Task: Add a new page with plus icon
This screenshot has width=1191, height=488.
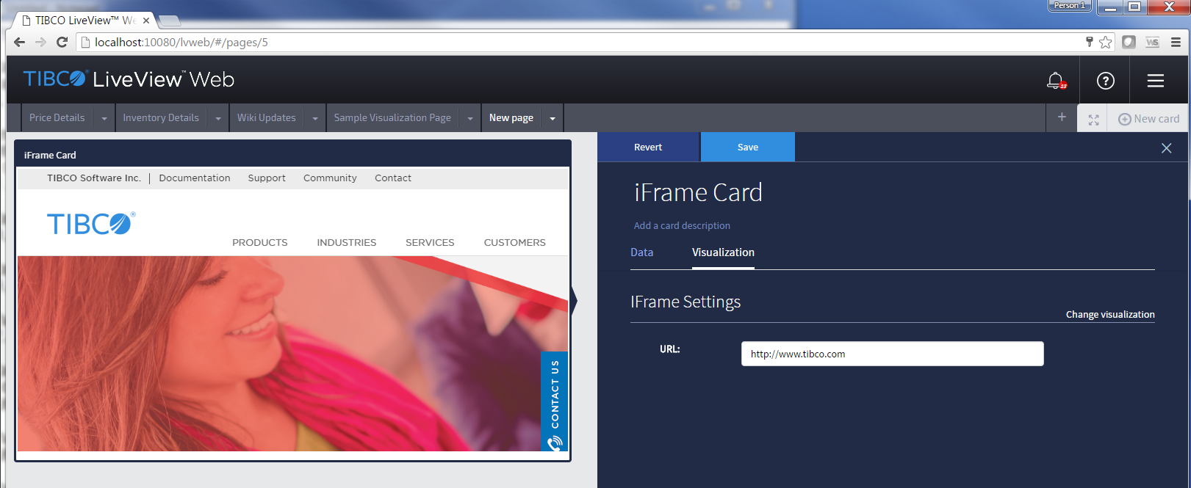Action: click(1061, 117)
